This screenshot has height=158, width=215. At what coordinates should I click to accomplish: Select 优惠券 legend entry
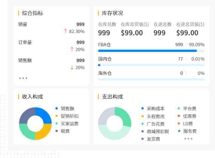(x=187, y=116)
